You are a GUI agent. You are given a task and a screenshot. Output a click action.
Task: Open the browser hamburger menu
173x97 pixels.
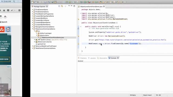tap(19, 10)
